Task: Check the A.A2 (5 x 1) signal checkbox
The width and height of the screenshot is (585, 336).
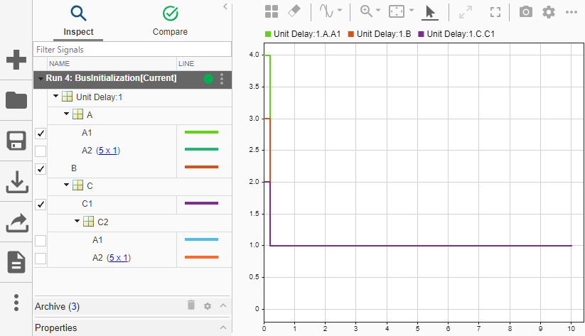Action: pyautogui.click(x=41, y=151)
